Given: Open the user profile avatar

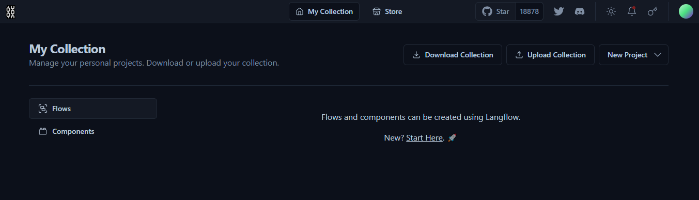Looking at the screenshot, I should pyautogui.click(x=686, y=11).
